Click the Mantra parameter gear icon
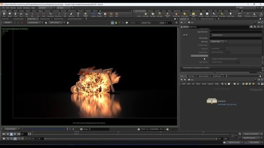Screen dimensions: 264x148 tap(251, 27)
